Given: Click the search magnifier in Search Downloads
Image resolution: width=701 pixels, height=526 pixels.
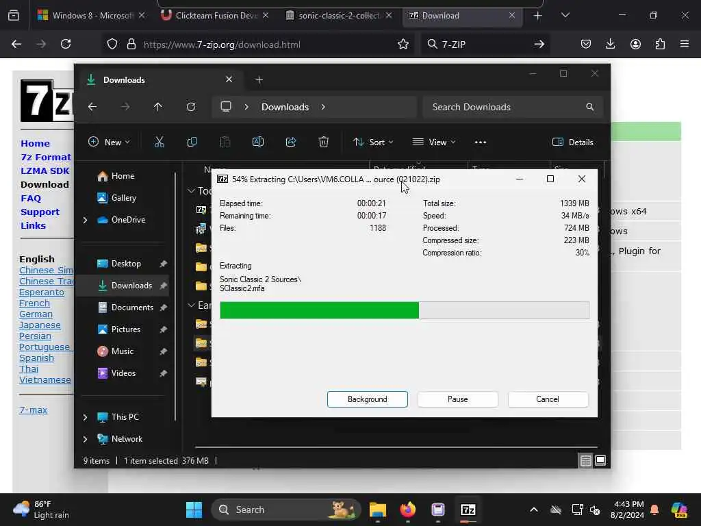Looking at the screenshot, I should pos(590,107).
